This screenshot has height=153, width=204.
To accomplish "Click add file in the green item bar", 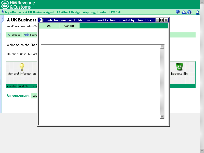I will [24, 86].
